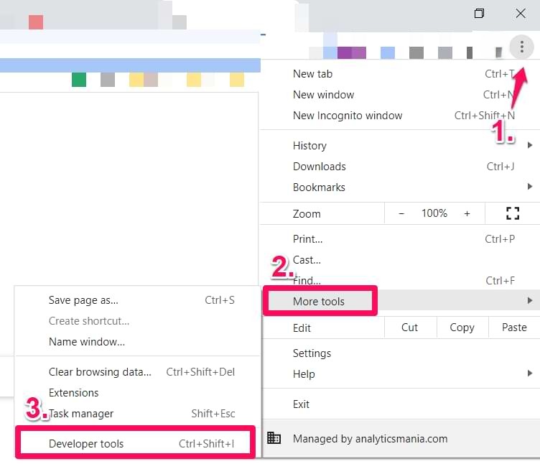The height and width of the screenshot is (464, 540).
Task: Open Extensions from the submenu
Action: (74, 393)
